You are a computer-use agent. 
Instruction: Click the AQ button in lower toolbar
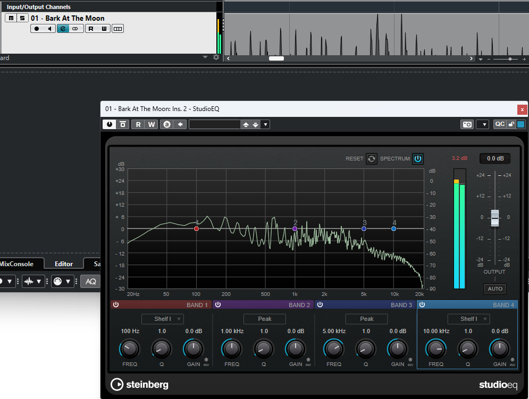(91, 282)
